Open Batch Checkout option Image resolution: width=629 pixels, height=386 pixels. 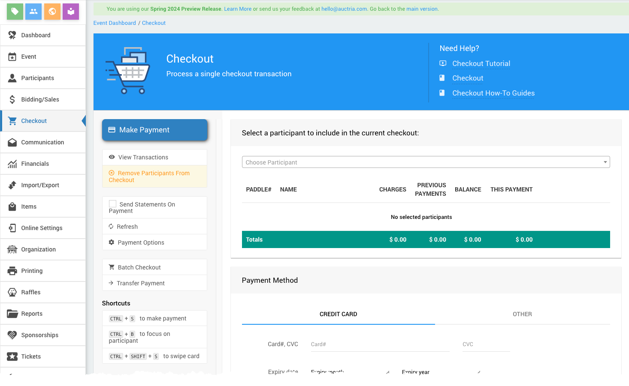(x=139, y=267)
